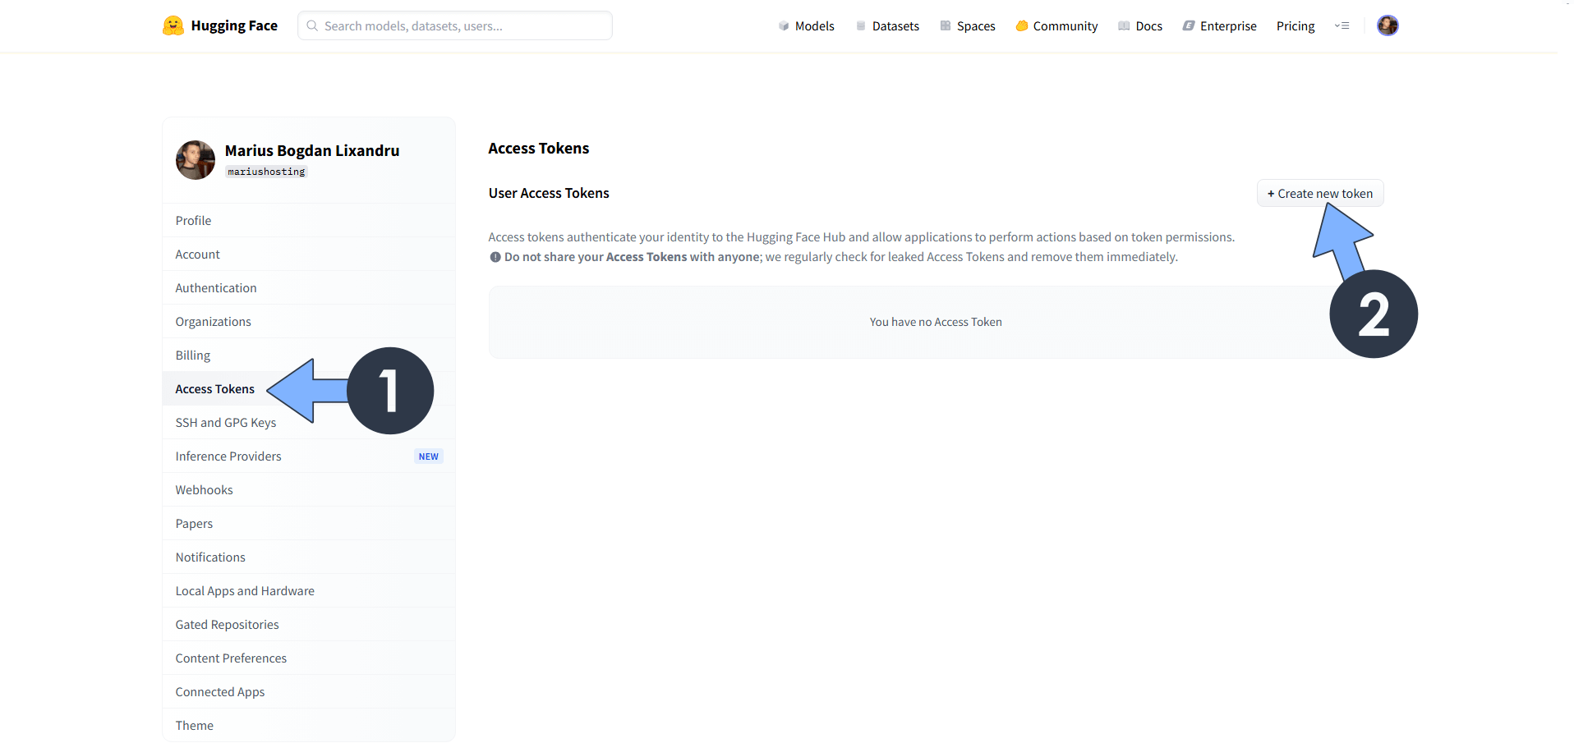
Task: Open the Docs book icon
Action: point(1124,26)
